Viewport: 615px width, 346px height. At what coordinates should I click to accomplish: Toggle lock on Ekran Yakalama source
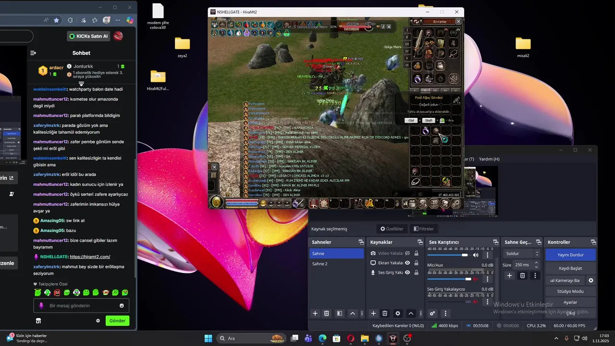pyautogui.click(x=416, y=263)
